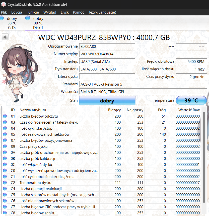
Task: Select row Ilość realokowanych sektorów
Action: click(101, 134)
